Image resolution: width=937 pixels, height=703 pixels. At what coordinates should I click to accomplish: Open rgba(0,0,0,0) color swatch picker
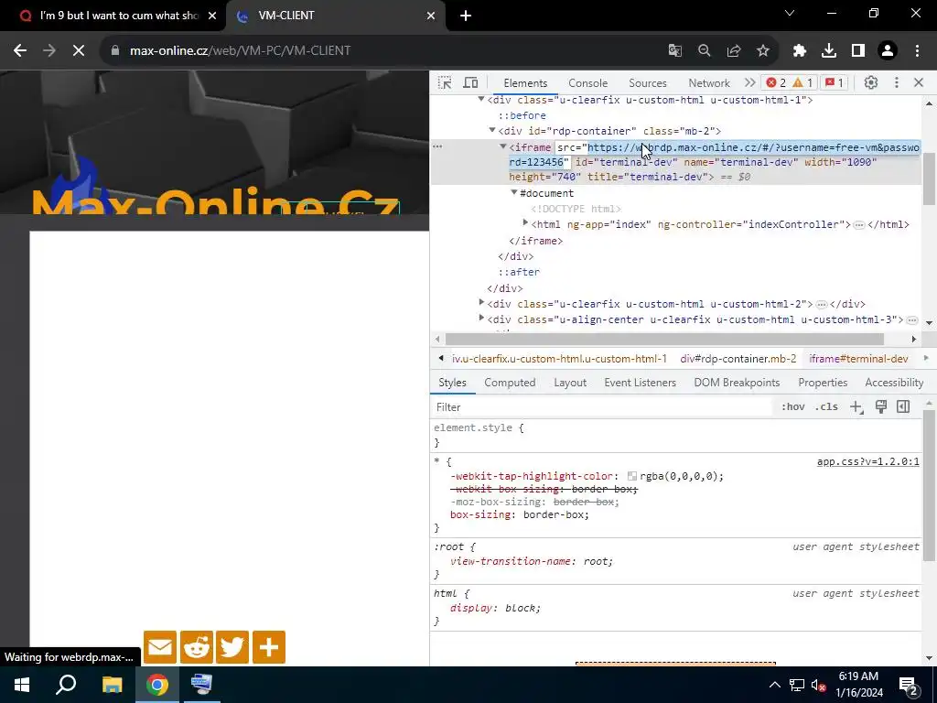pyautogui.click(x=632, y=476)
